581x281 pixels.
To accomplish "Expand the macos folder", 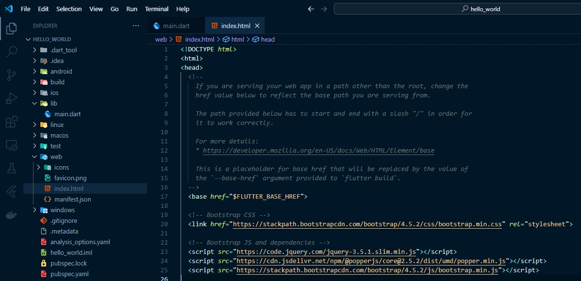I will click(x=34, y=135).
